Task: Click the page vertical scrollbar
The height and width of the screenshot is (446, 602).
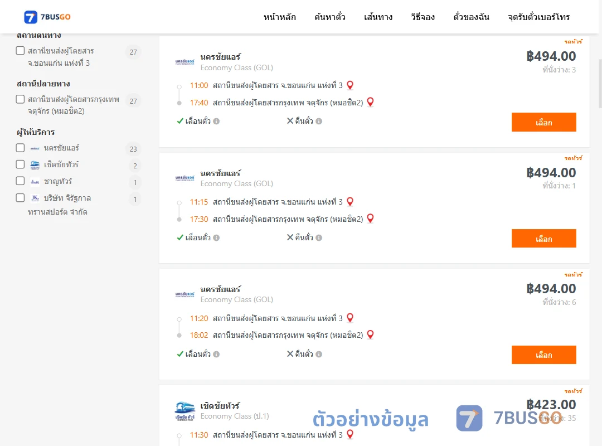Action: pyautogui.click(x=600, y=84)
